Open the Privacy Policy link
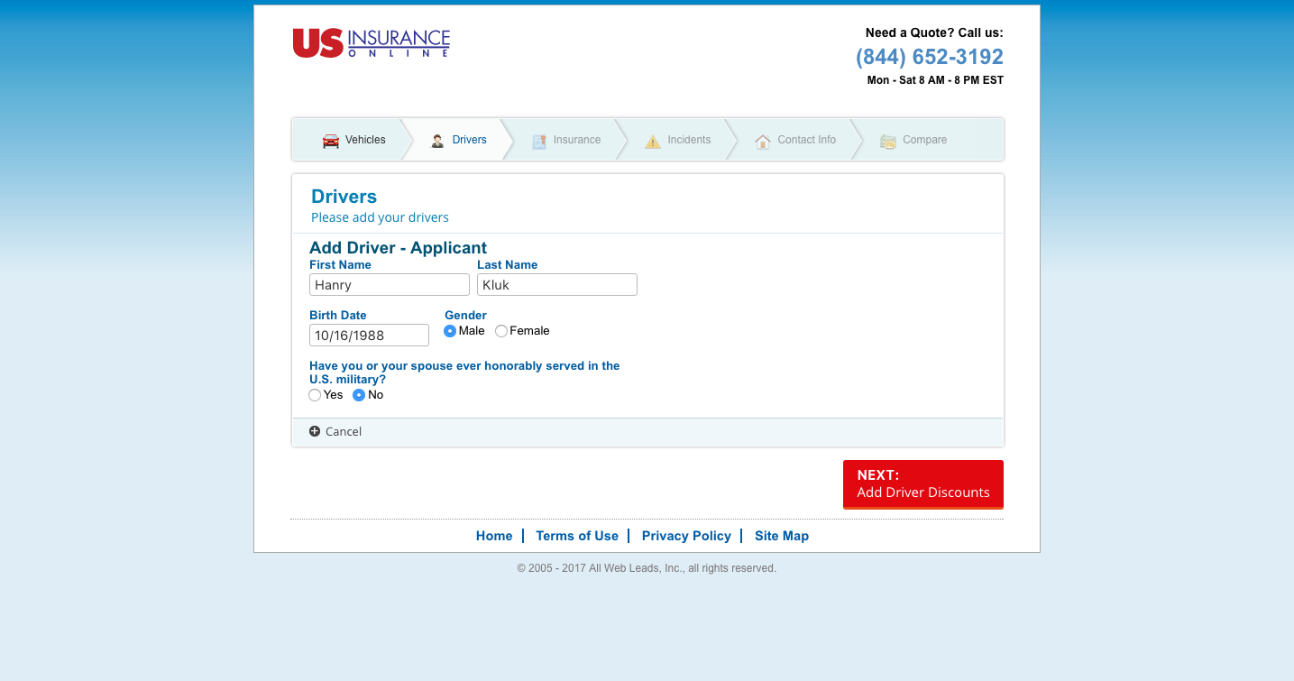This screenshot has width=1294, height=681. (x=686, y=536)
